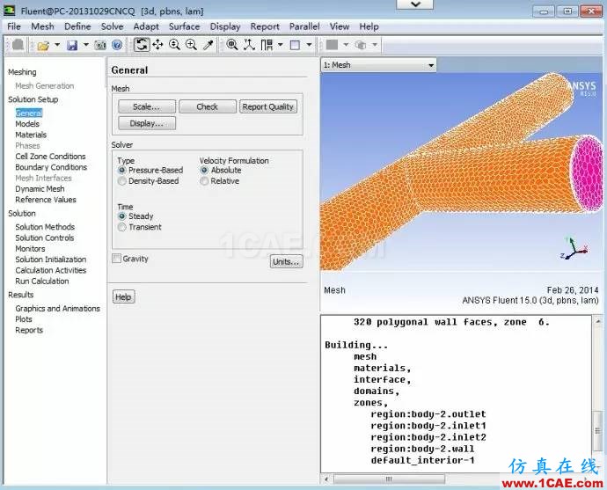Click the fit to window magnifier icon
Screen dimensions: 607x490
pyautogui.click(x=232, y=45)
